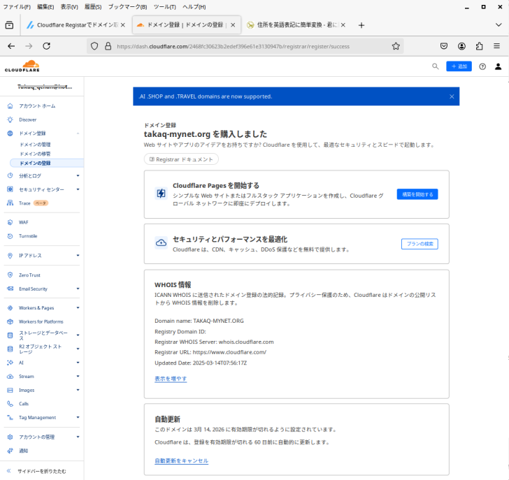Open the ツール(T) menu
Screen dimensions: 509x480
(164, 7)
